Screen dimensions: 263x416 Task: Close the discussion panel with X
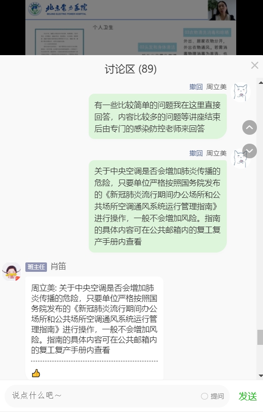point(255,65)
